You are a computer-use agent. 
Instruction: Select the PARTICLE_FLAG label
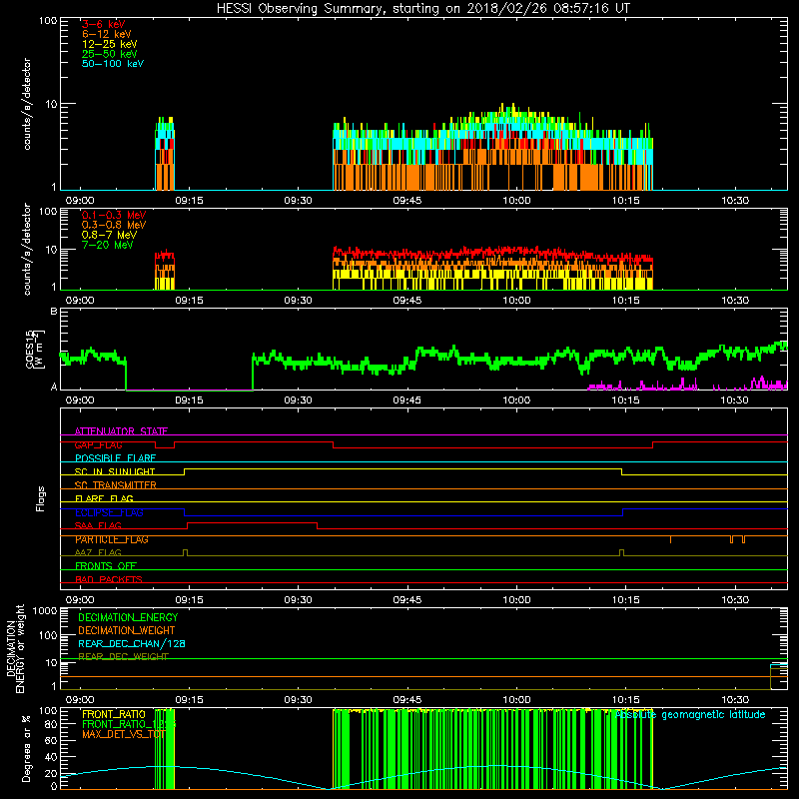click(x=112, y=539)
